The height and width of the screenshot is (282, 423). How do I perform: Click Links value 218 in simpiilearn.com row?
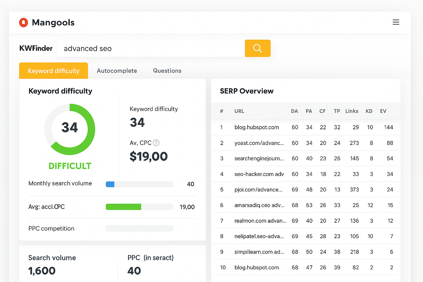coord(354,252)
